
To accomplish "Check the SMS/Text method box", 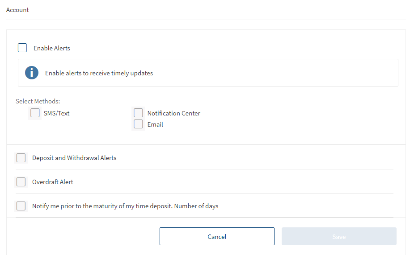I will pyautogui.click(x=35, y=113).
